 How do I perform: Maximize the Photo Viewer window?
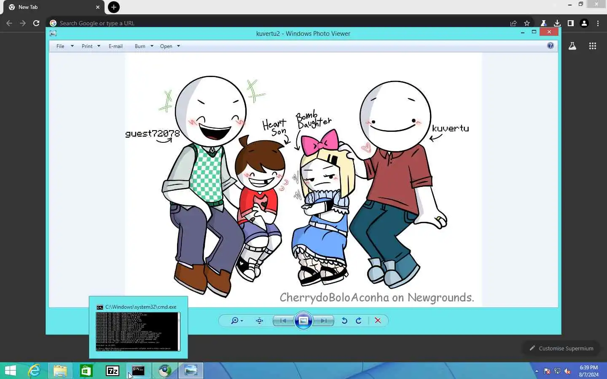(534, 32)
